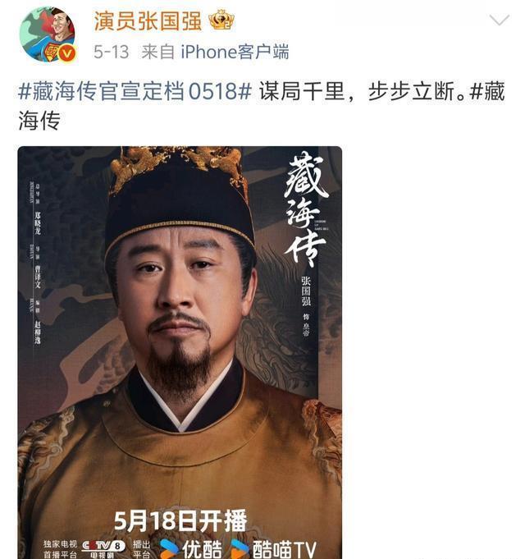Screen dimensions: 525x559
Task: Open the 演员张国强 username link
Action: [x=148, y=21]
